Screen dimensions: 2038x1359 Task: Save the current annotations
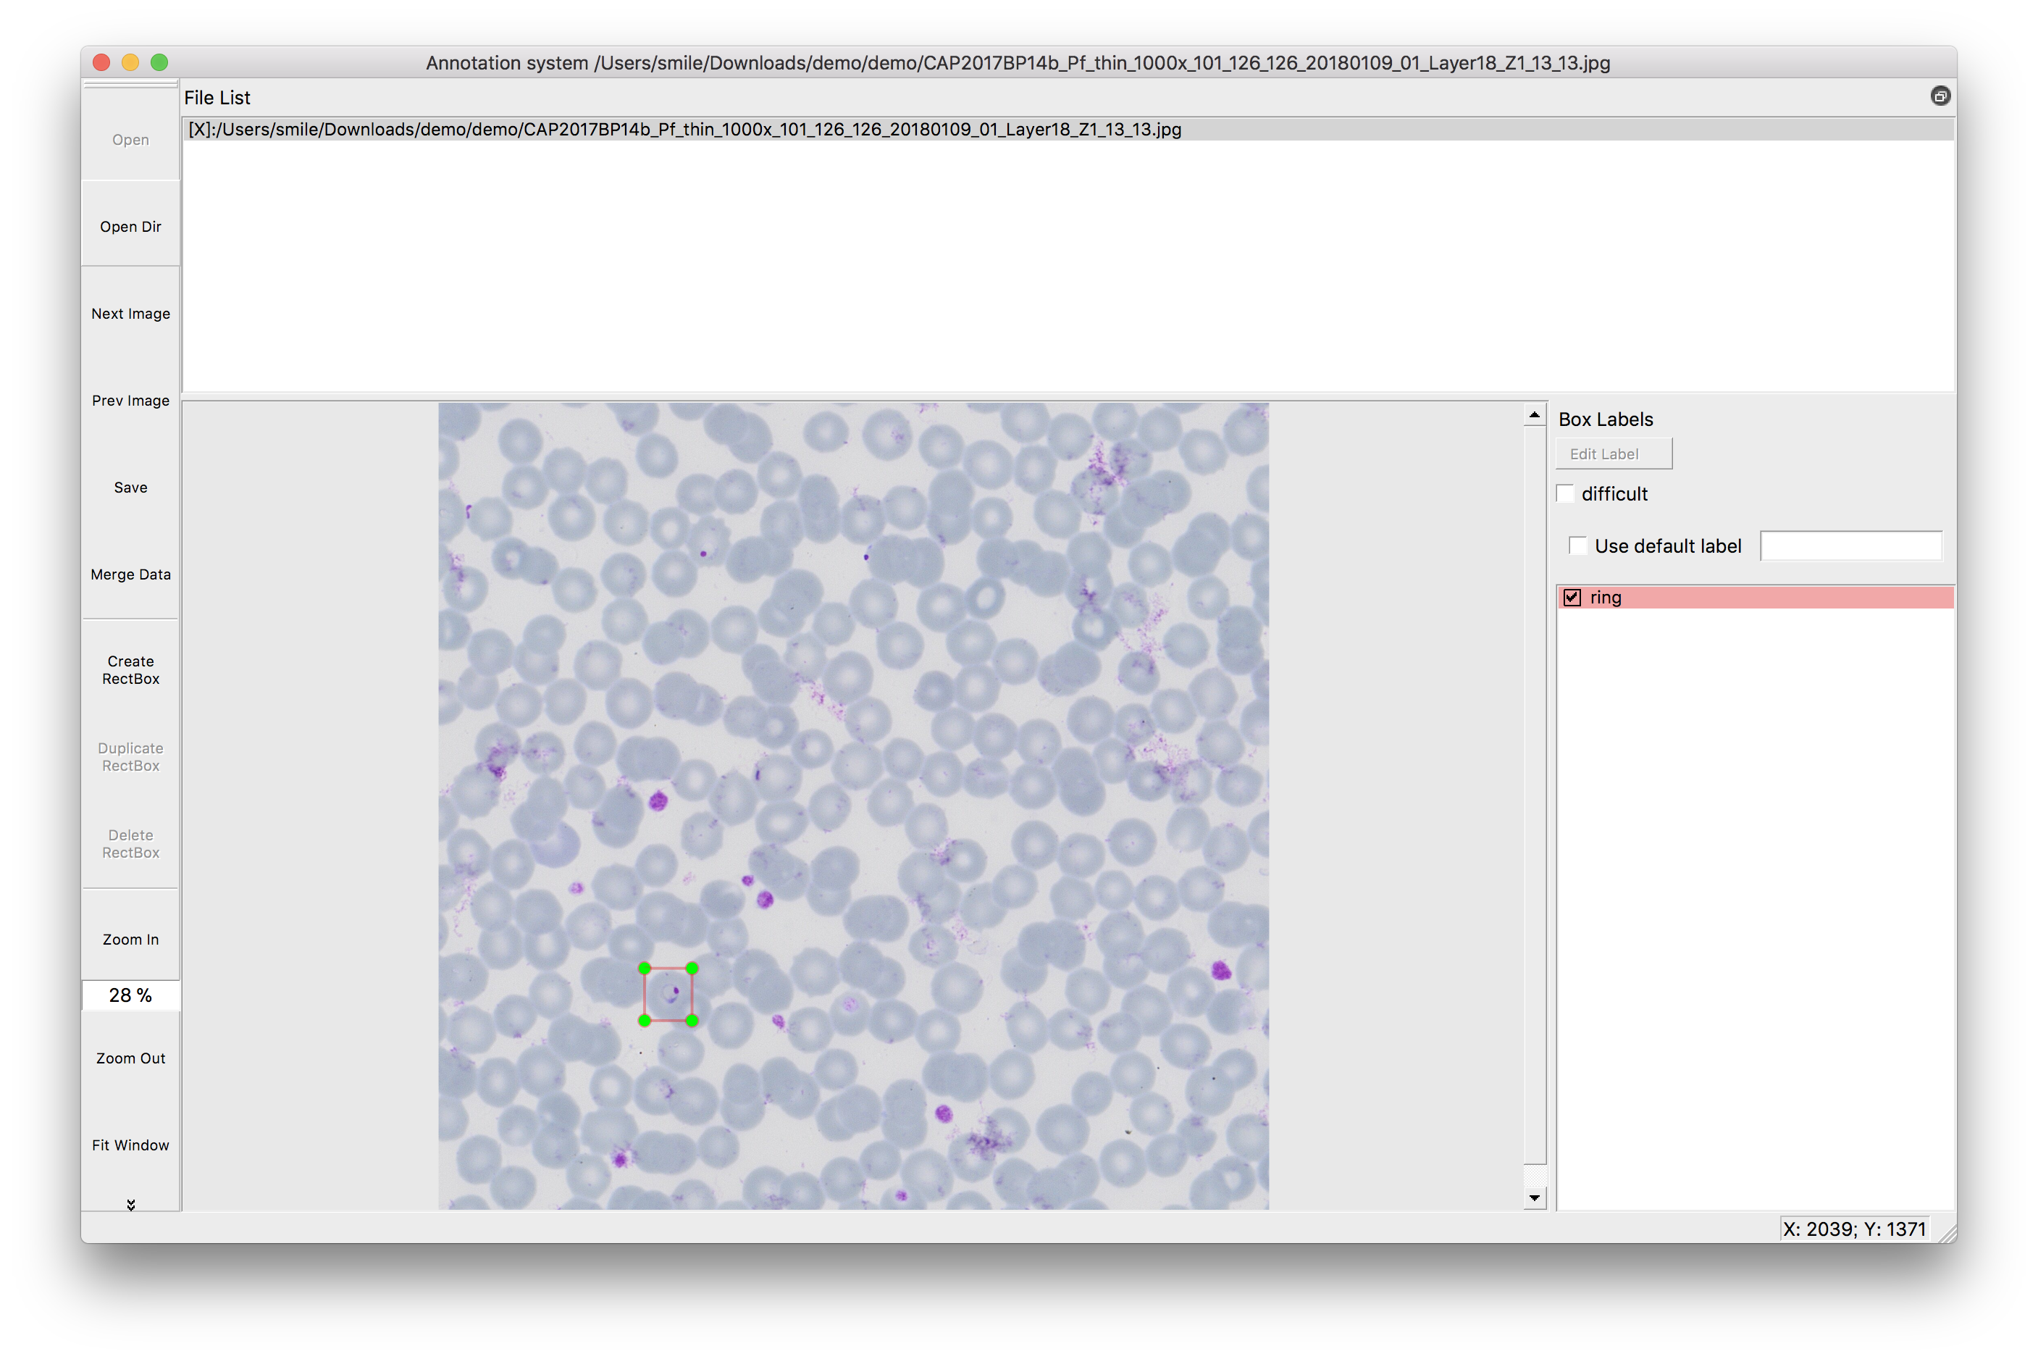tap(130, 487)
